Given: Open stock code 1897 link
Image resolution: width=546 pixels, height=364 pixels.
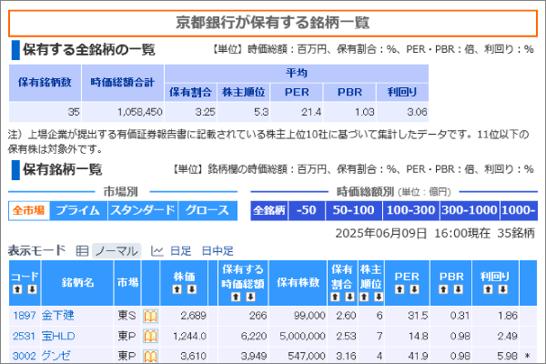Looking at the screenshot, I should coord(25,316).
